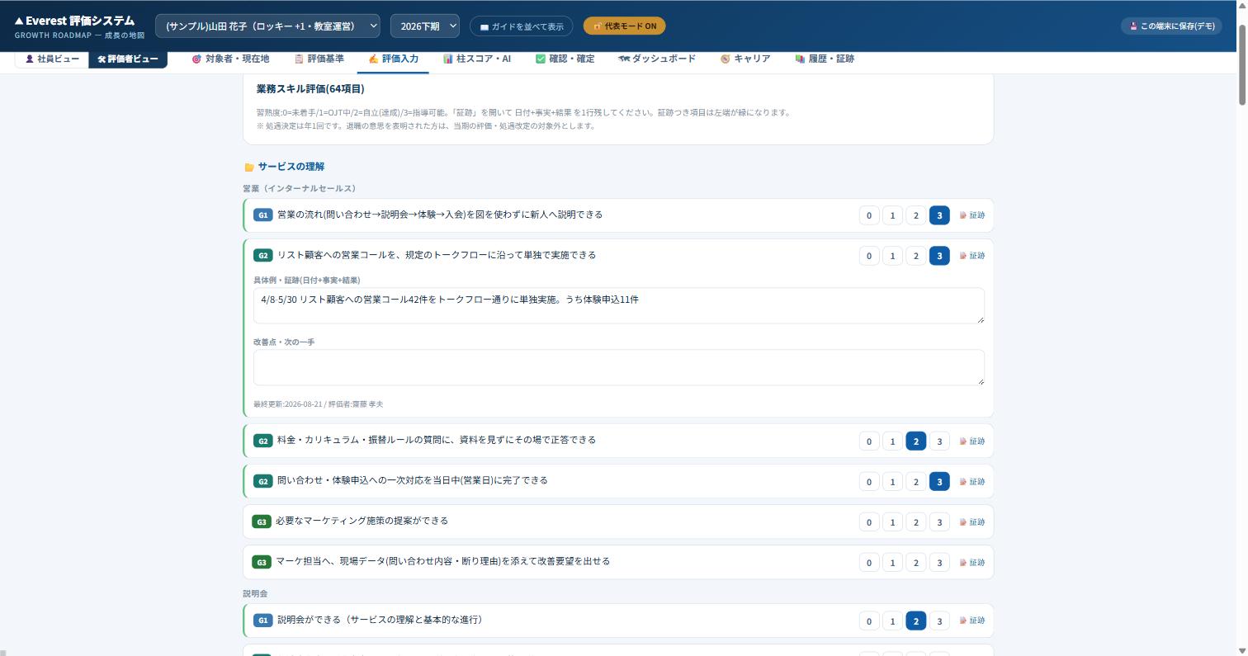Screen dimensions: 1248x656
Task: Set マーケ担当へ rating to 3
Action: tap(939, 563)
